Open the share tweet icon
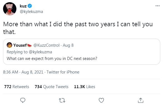The width and height of the screenshot is (163, 105). tap(141, 100)
